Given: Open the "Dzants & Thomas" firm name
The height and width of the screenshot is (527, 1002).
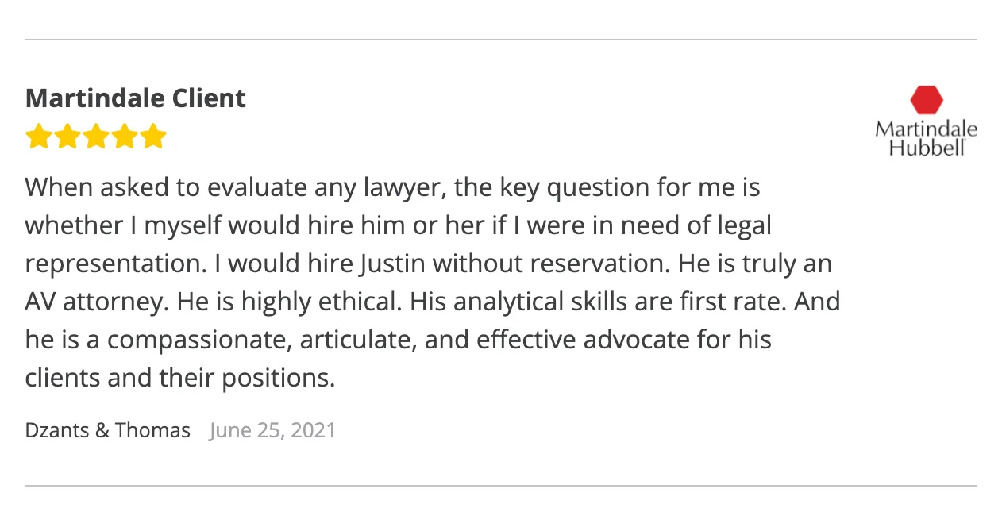Looking at the screenshot, I should (x=108, y=430).
